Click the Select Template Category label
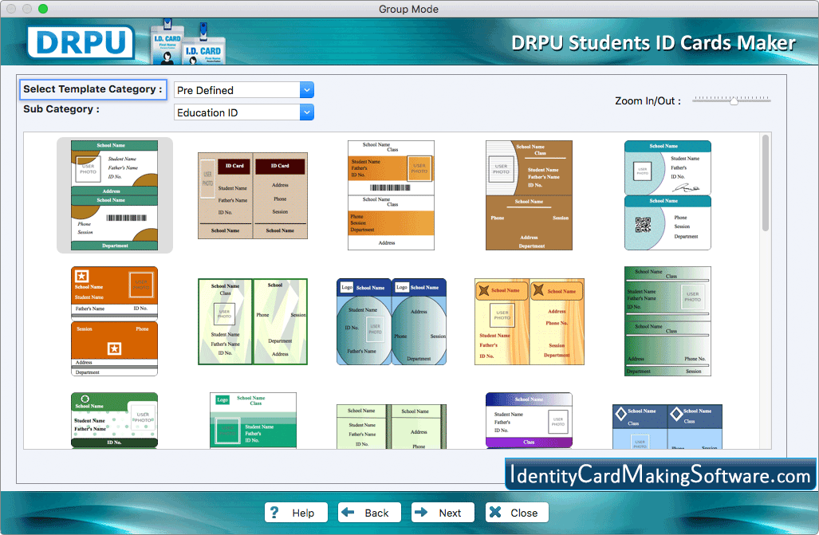The width and height of the screenshot is (819, 535). (93, 89)
